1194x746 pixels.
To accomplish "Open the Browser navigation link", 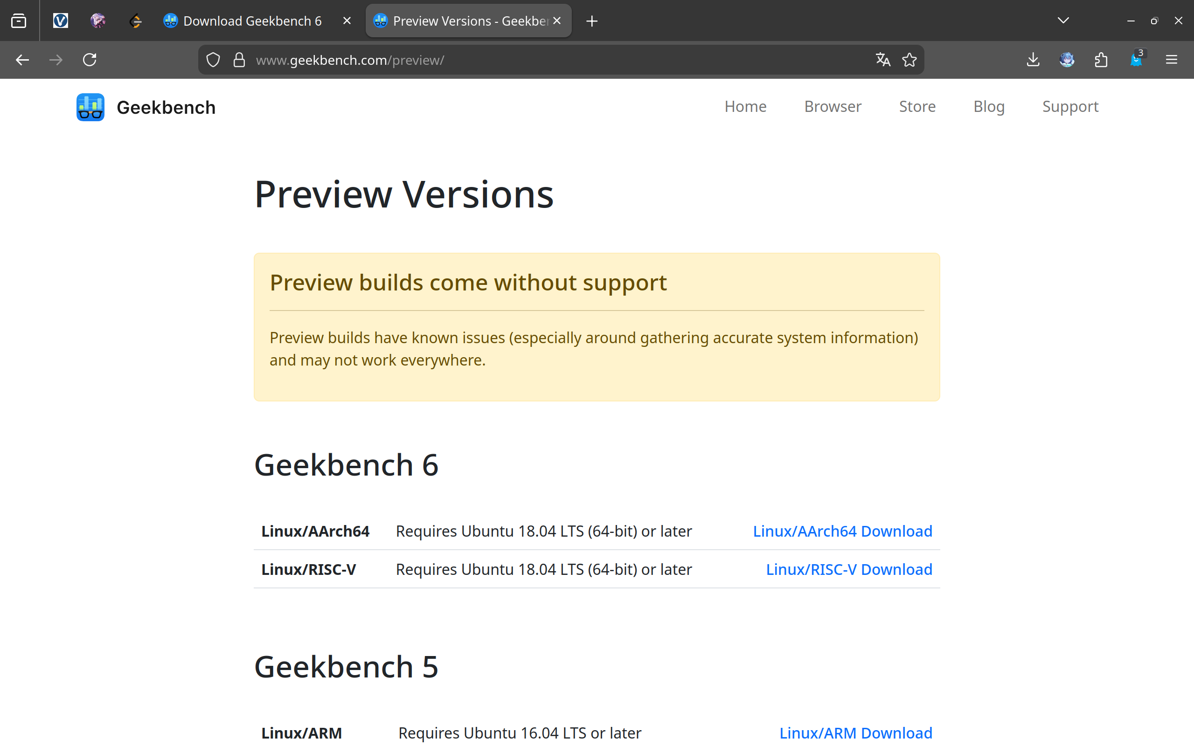I will pos(833,107).
